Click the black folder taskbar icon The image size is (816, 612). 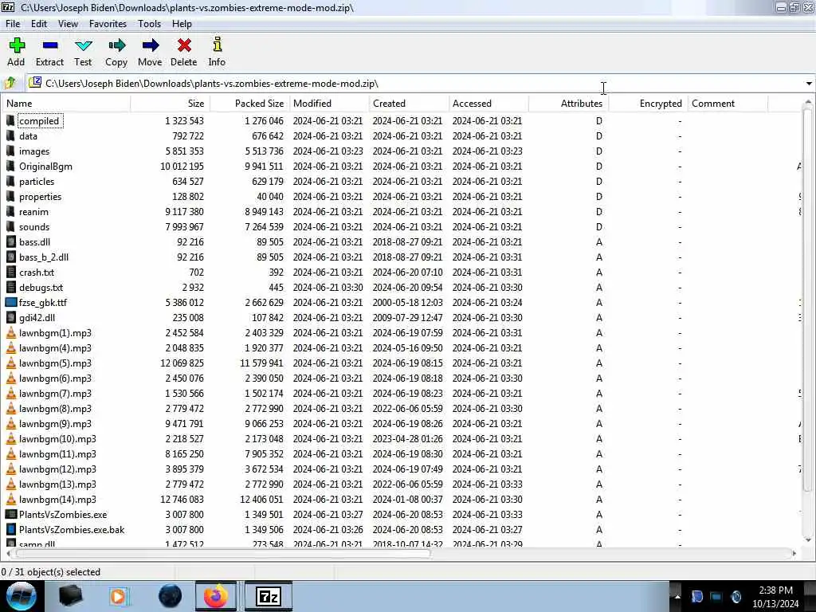click(70, 596)
